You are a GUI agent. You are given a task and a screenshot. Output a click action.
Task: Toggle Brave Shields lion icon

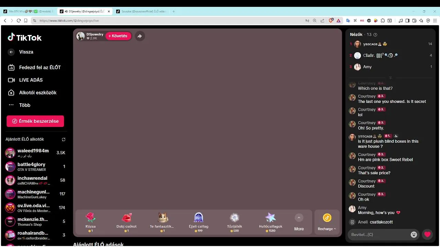(x=331, y=21)
